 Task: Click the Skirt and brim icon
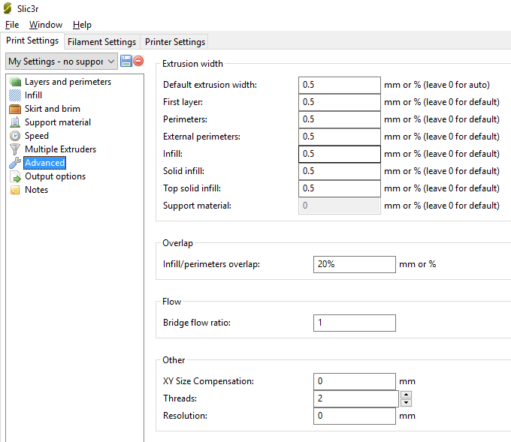tap(15, 109)
